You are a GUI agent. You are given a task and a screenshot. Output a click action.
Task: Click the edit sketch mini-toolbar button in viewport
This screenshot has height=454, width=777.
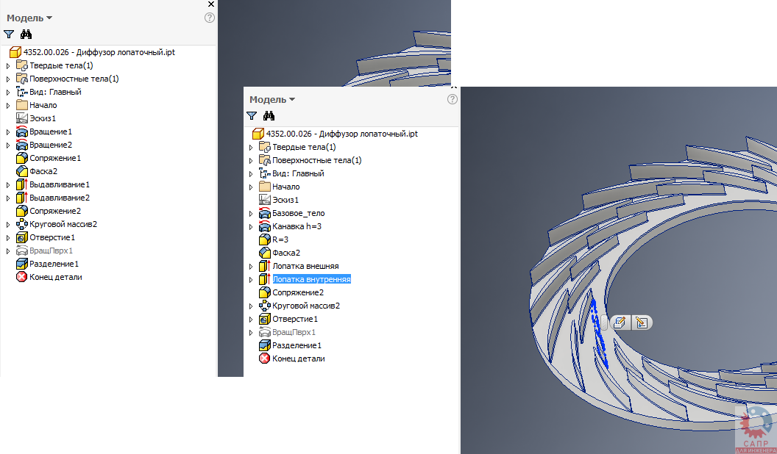pyautogui.click(x=641, y=323)
